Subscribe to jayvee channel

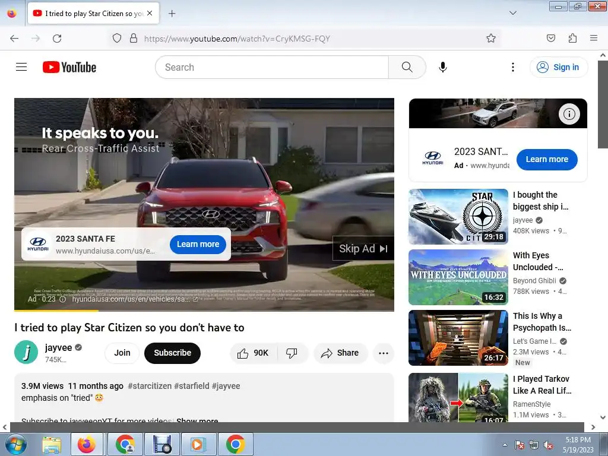coord(173,353)
